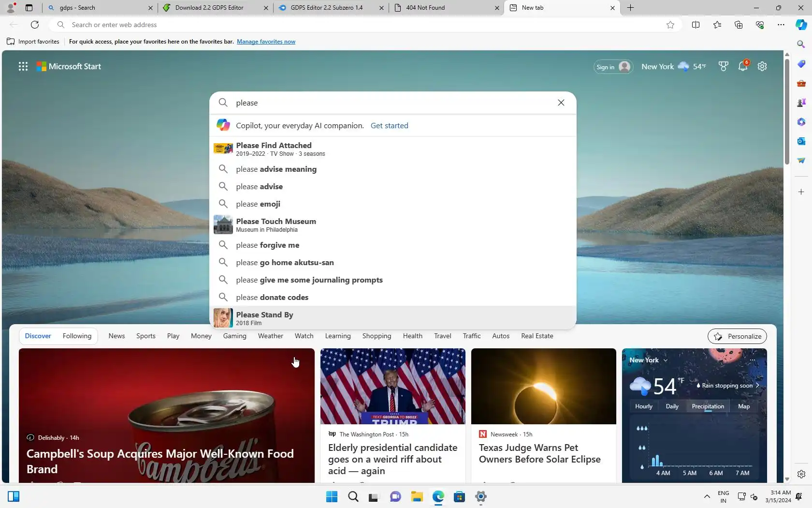812x508 pixels.
Task: Refresh the current page
Action: pyautogui.click(x=35, y=25)
